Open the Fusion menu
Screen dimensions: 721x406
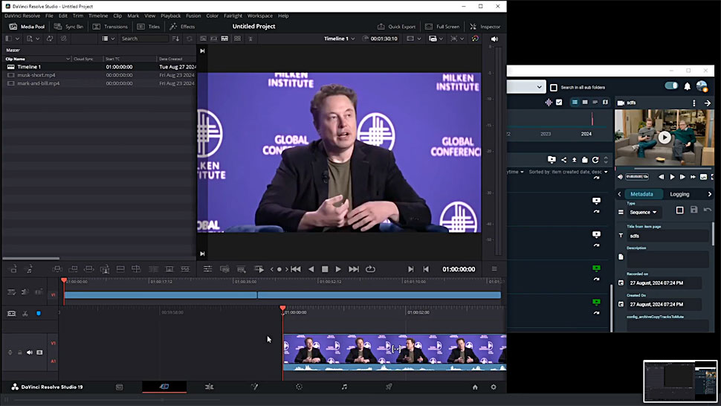click(x=193, y=16)
